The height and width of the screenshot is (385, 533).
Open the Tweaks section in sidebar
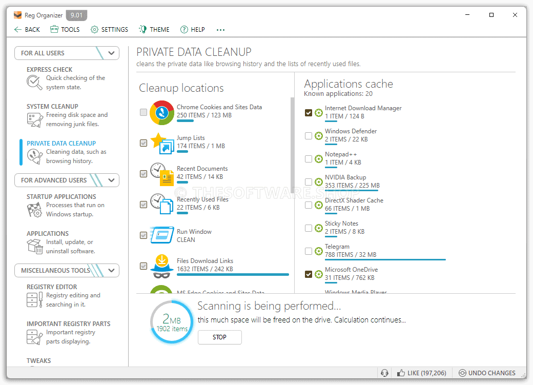point(39,360)
